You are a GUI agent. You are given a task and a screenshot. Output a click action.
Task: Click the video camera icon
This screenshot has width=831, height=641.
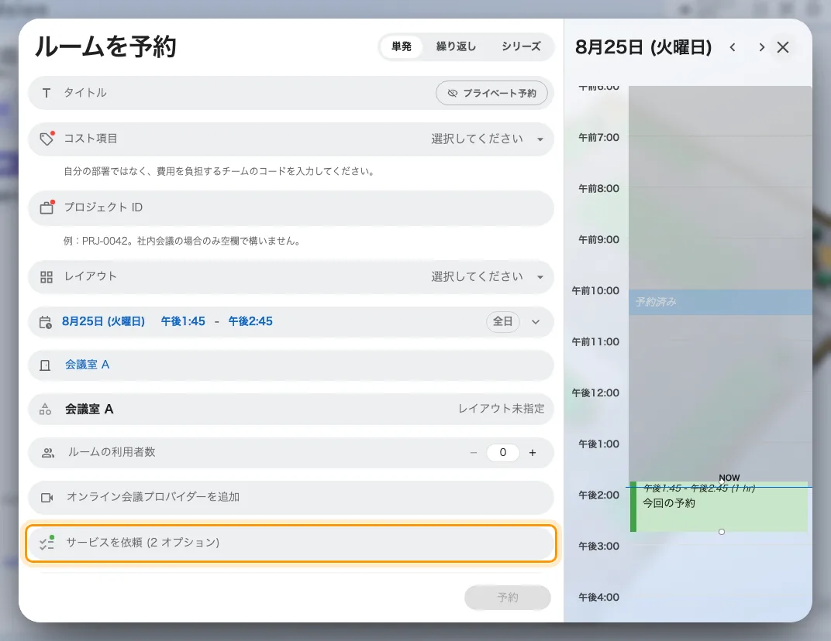(47, 497)
